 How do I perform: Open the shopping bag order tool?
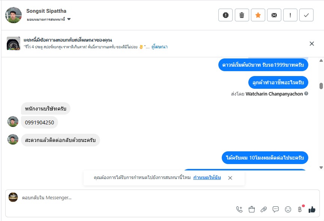pyautogui.click(x=252, y=209)
